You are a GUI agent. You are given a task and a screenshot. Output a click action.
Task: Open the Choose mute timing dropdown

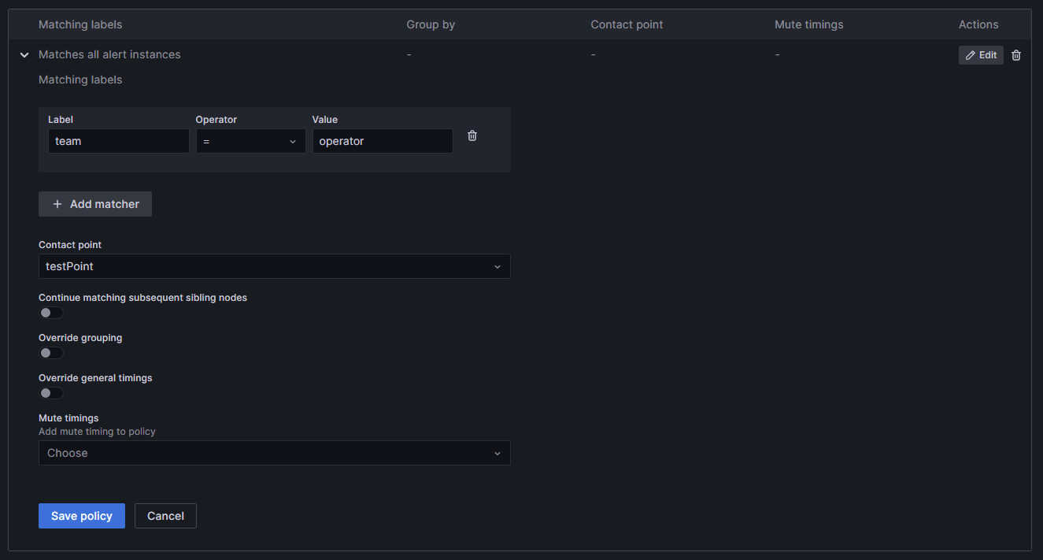274,453
